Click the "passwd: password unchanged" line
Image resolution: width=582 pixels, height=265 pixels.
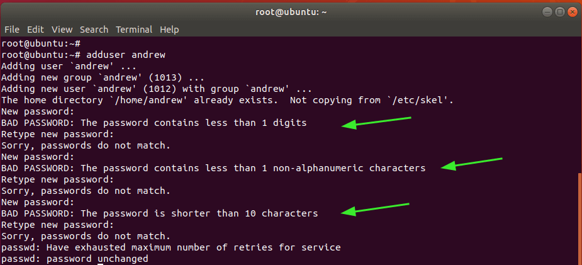[74, 259]
